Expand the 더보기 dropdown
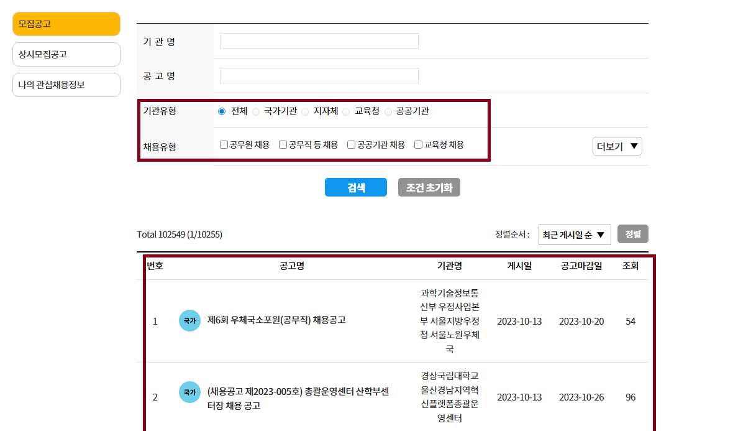Screen dimensions: 733x431 tap(617, 146)
